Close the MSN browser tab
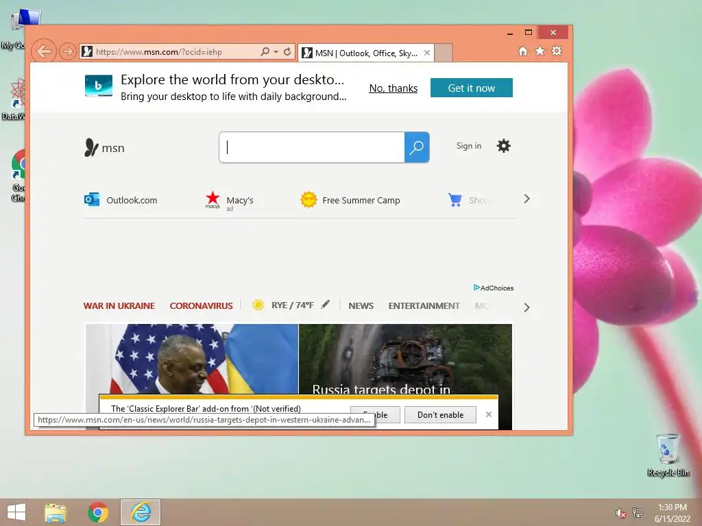 tap(427, 53)
